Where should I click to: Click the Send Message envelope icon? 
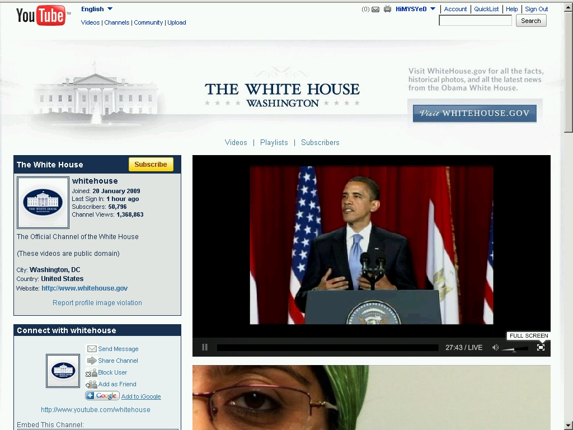92,349
